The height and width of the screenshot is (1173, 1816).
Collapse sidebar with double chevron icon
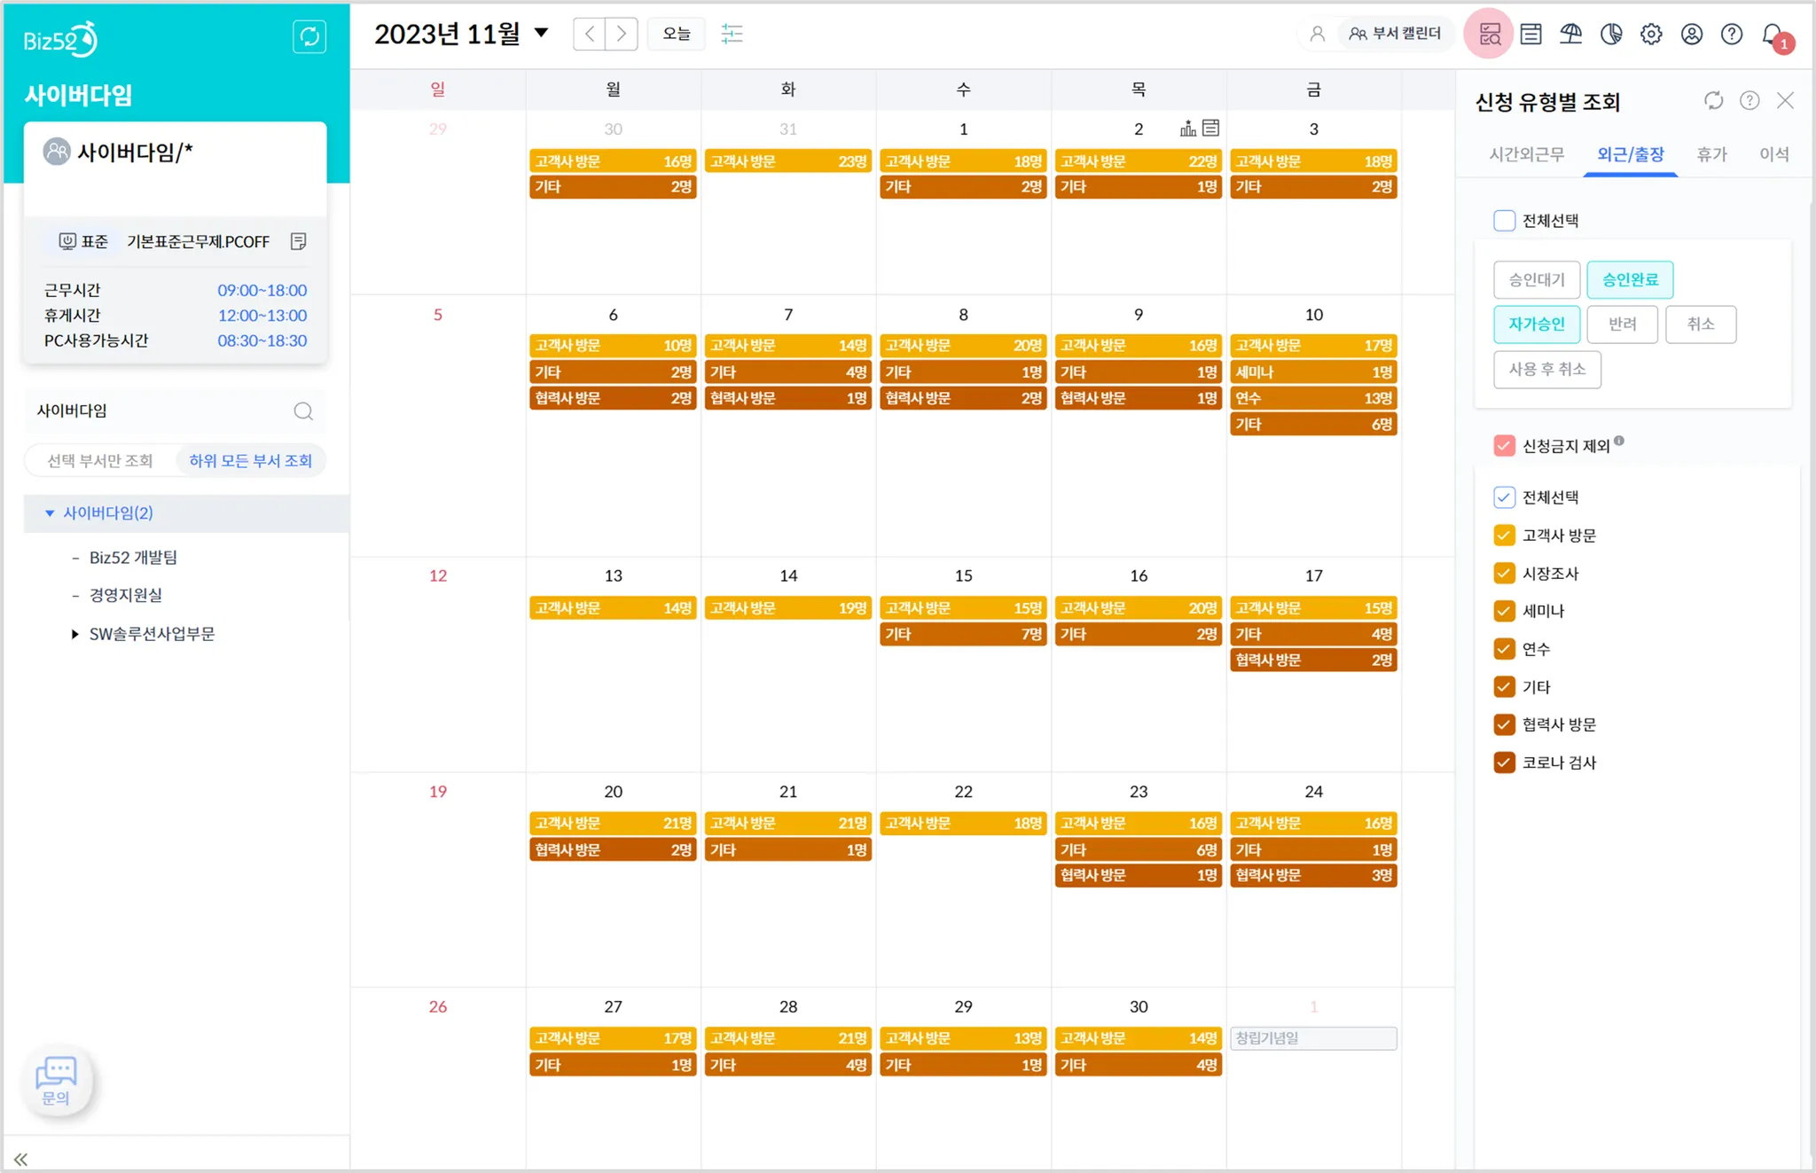point(20,1159)
